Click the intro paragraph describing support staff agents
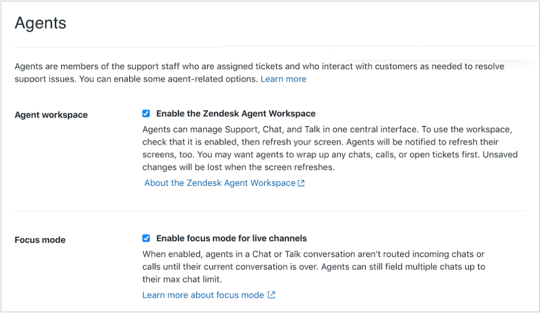540x313 pixels. (259, 73)
